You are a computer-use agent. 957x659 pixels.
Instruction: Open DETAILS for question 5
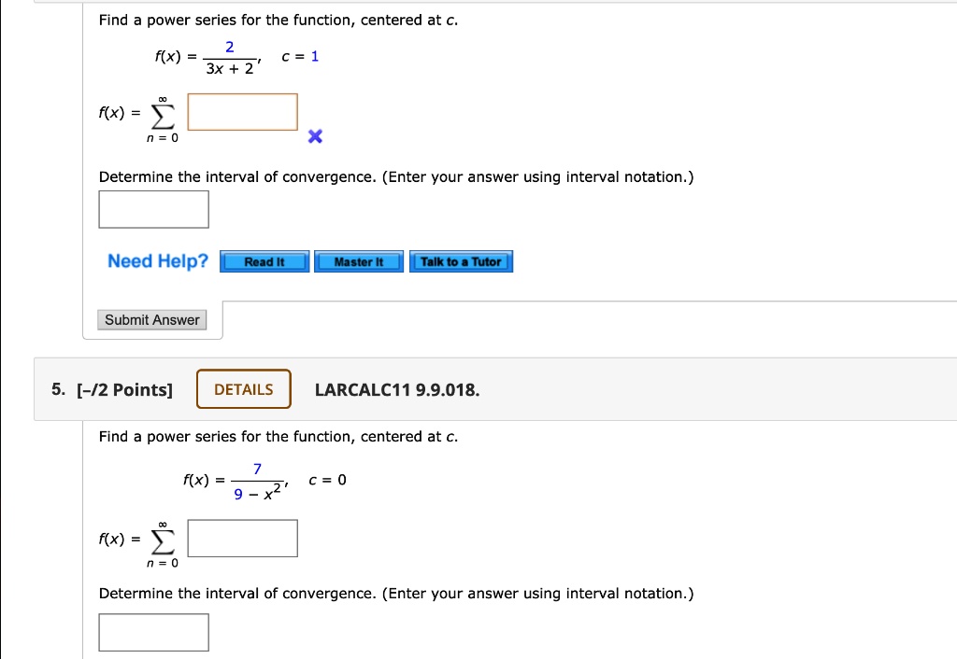pyautogui.click(x=243, y=389)
